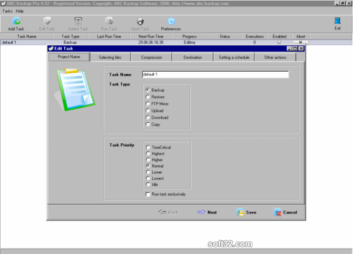Click the Next button
Viewport: 353px width, 254px height.
click(x=207, y=212)
